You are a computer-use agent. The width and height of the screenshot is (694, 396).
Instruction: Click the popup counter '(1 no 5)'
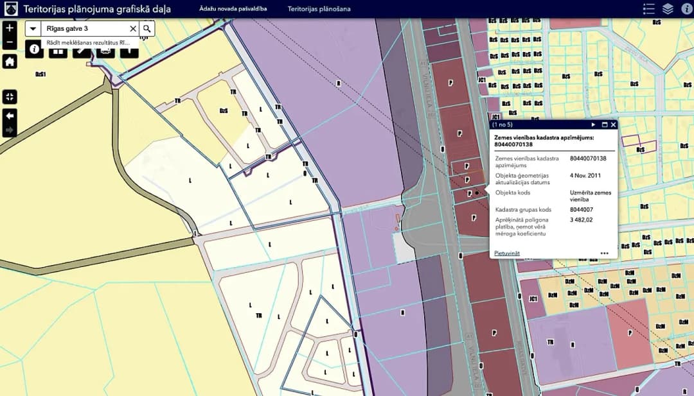pyautogui.click(x=503, y=125)
